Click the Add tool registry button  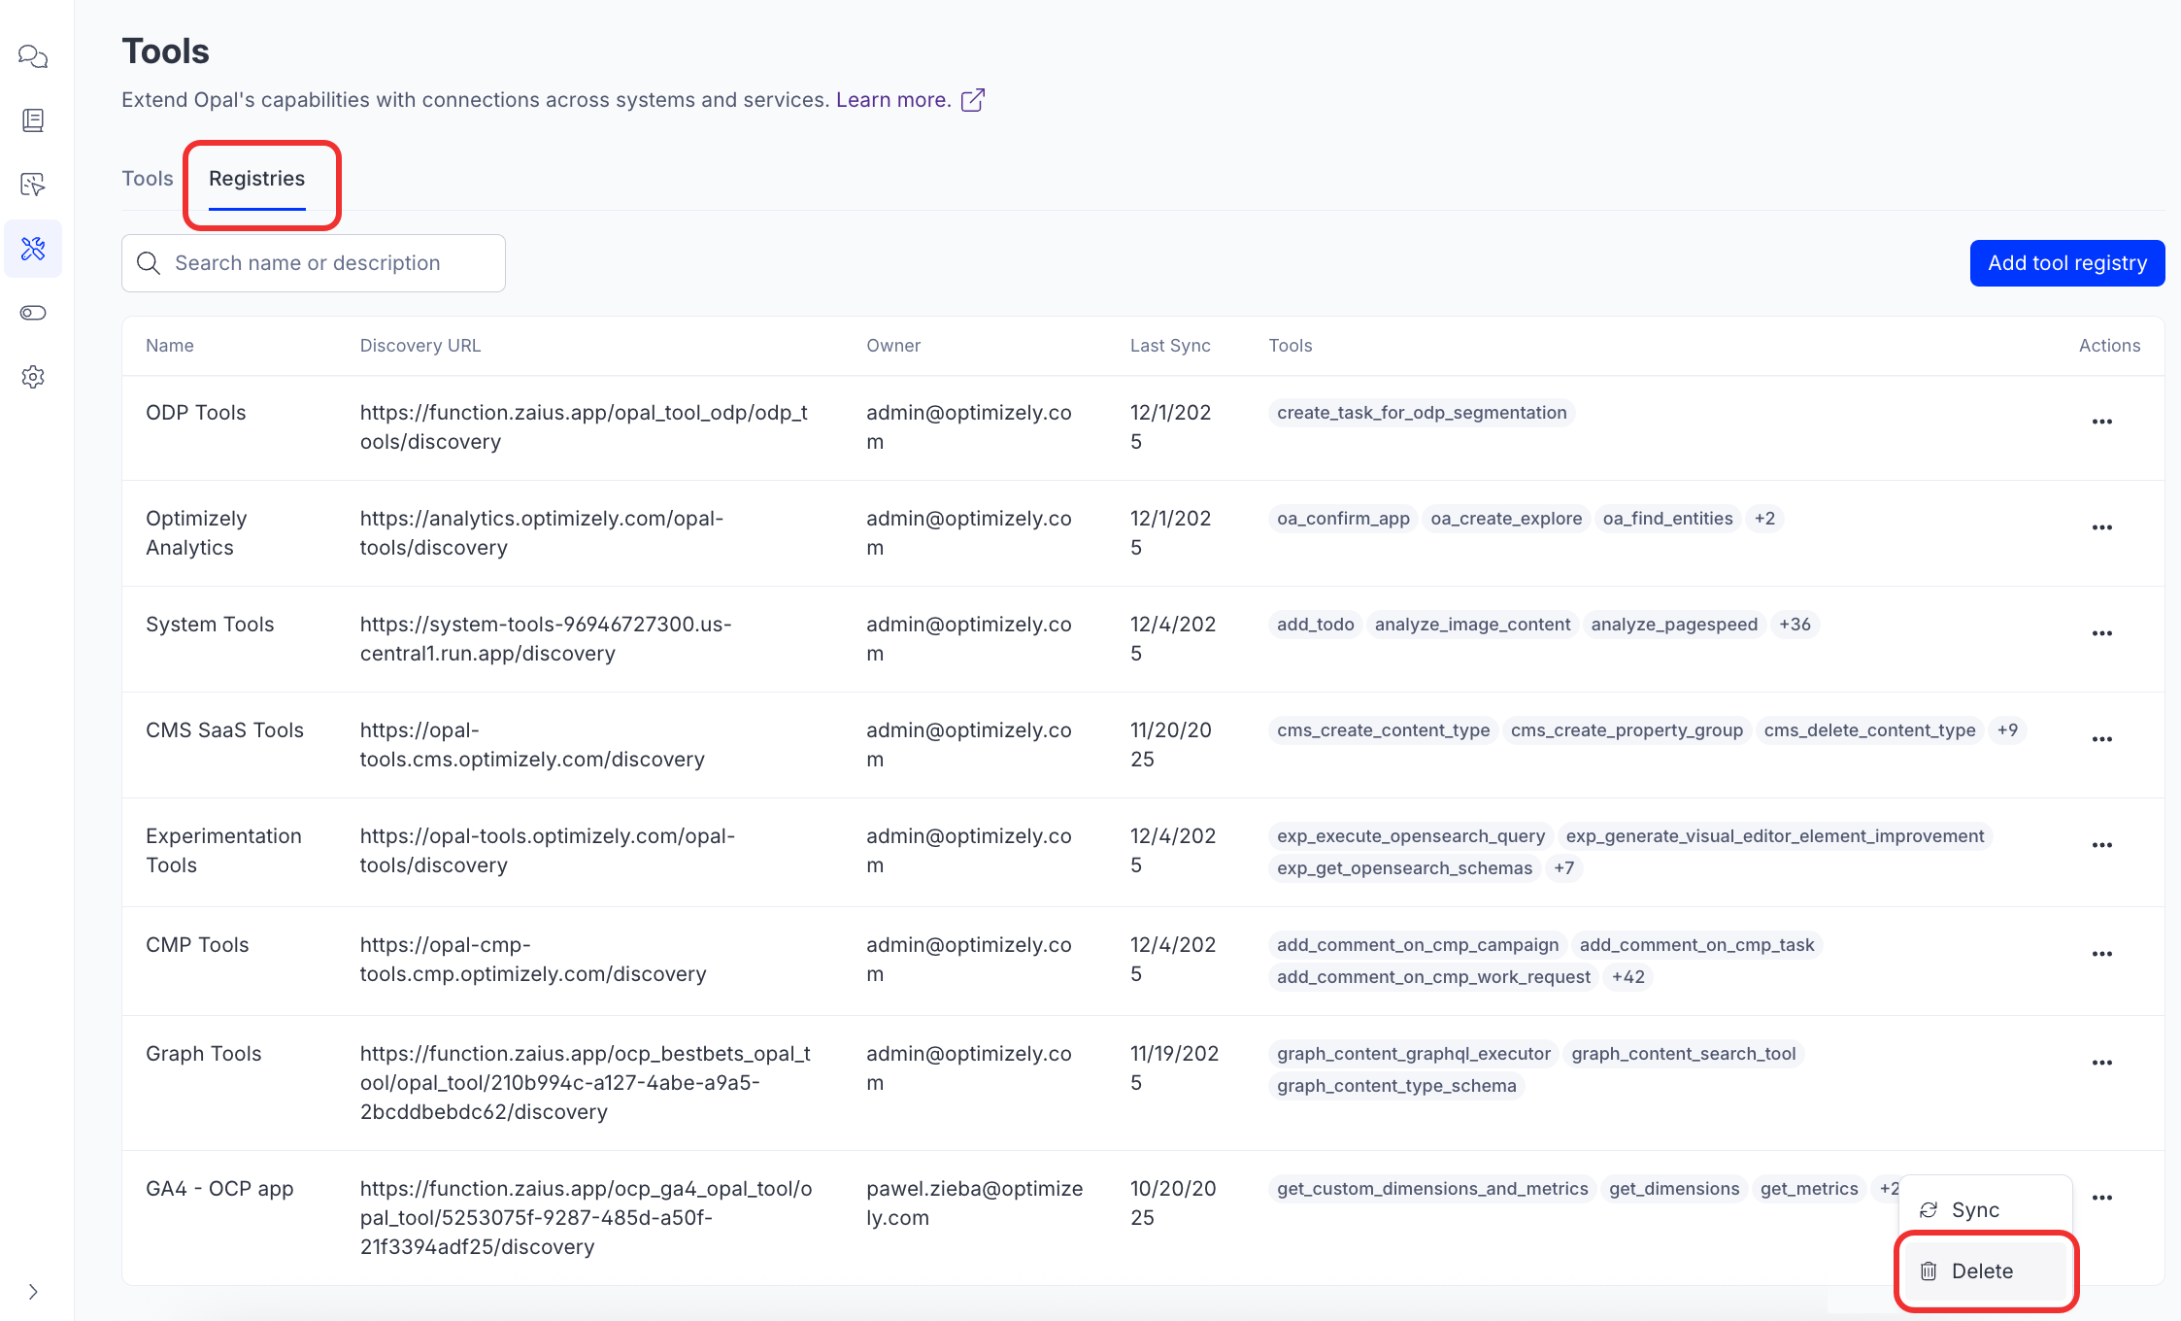2066,263
